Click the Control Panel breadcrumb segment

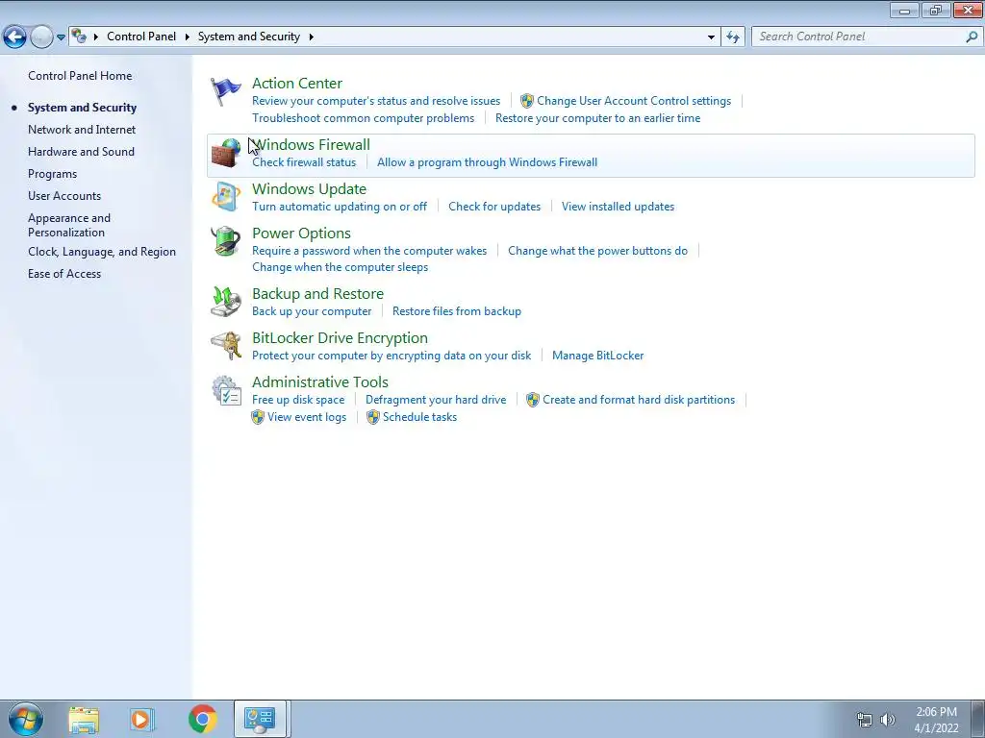point(141,37)
